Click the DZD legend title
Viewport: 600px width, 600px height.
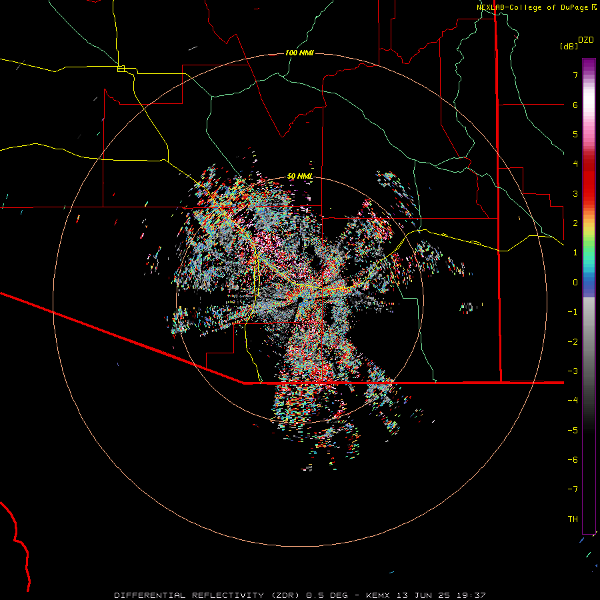pos(586,40)
